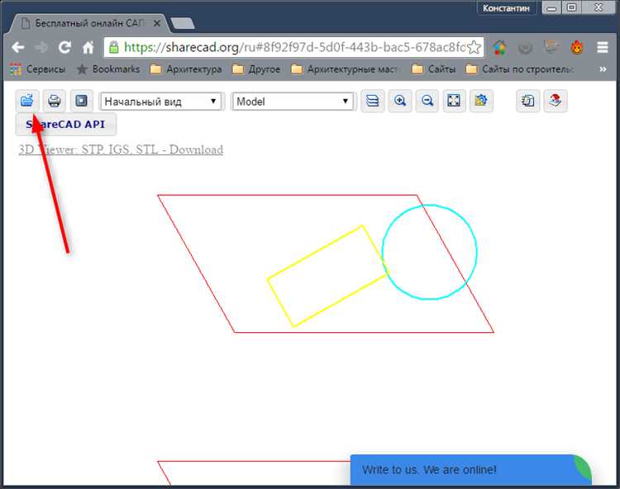
Task: Click the viewer settings gear icon
Action: click(x=480, y=102)
